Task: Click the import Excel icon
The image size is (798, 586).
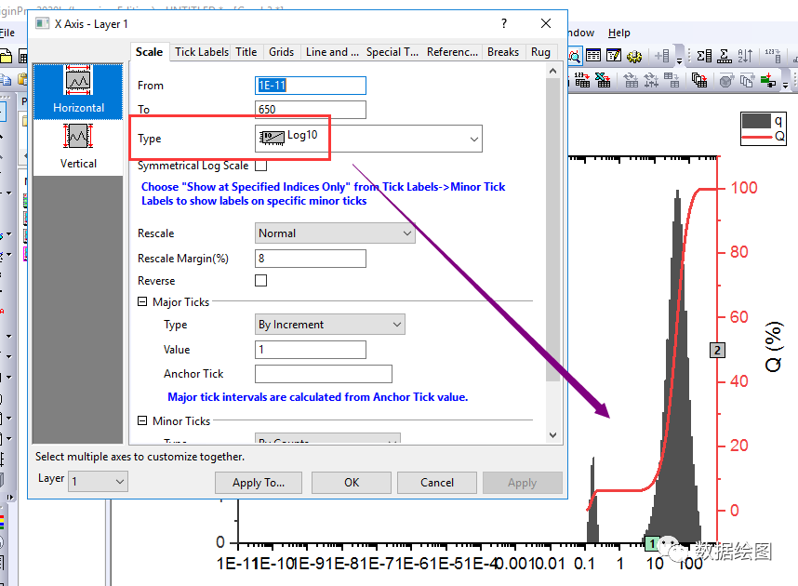Action: tap(603, 80)
